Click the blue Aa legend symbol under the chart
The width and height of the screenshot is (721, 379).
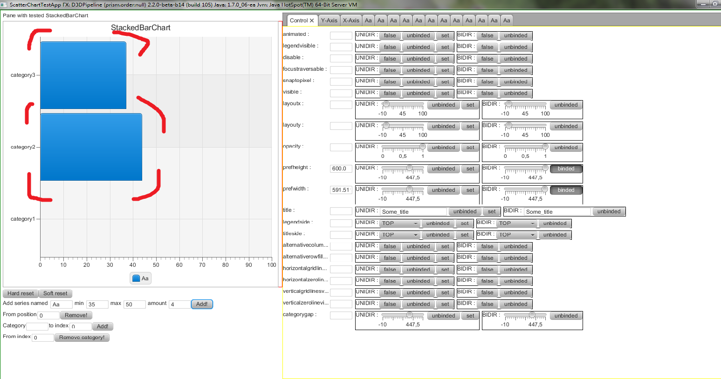tap(136, 278)
